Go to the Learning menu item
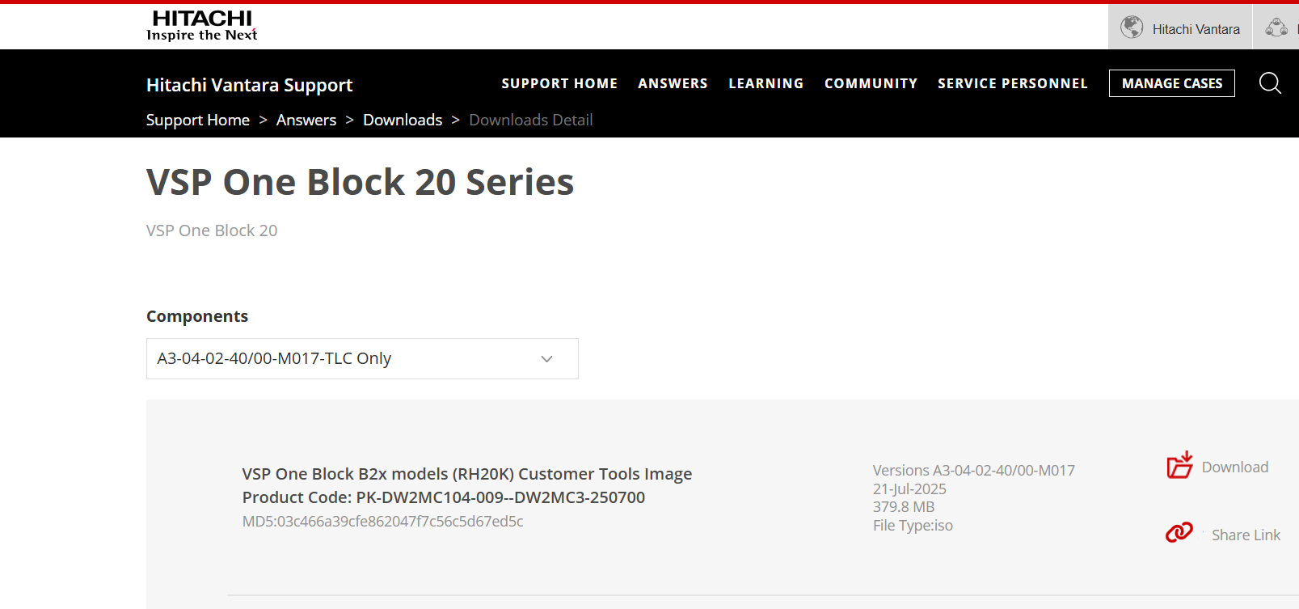Screen dimensions: 1299x609 [x=765, y=83]
